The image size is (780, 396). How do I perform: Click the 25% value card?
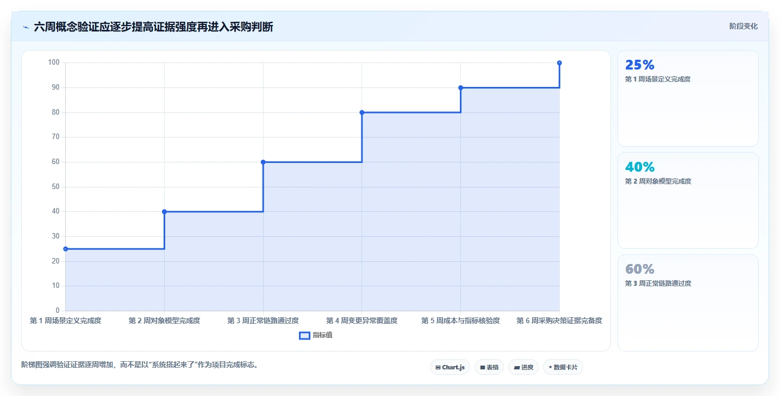688,98
